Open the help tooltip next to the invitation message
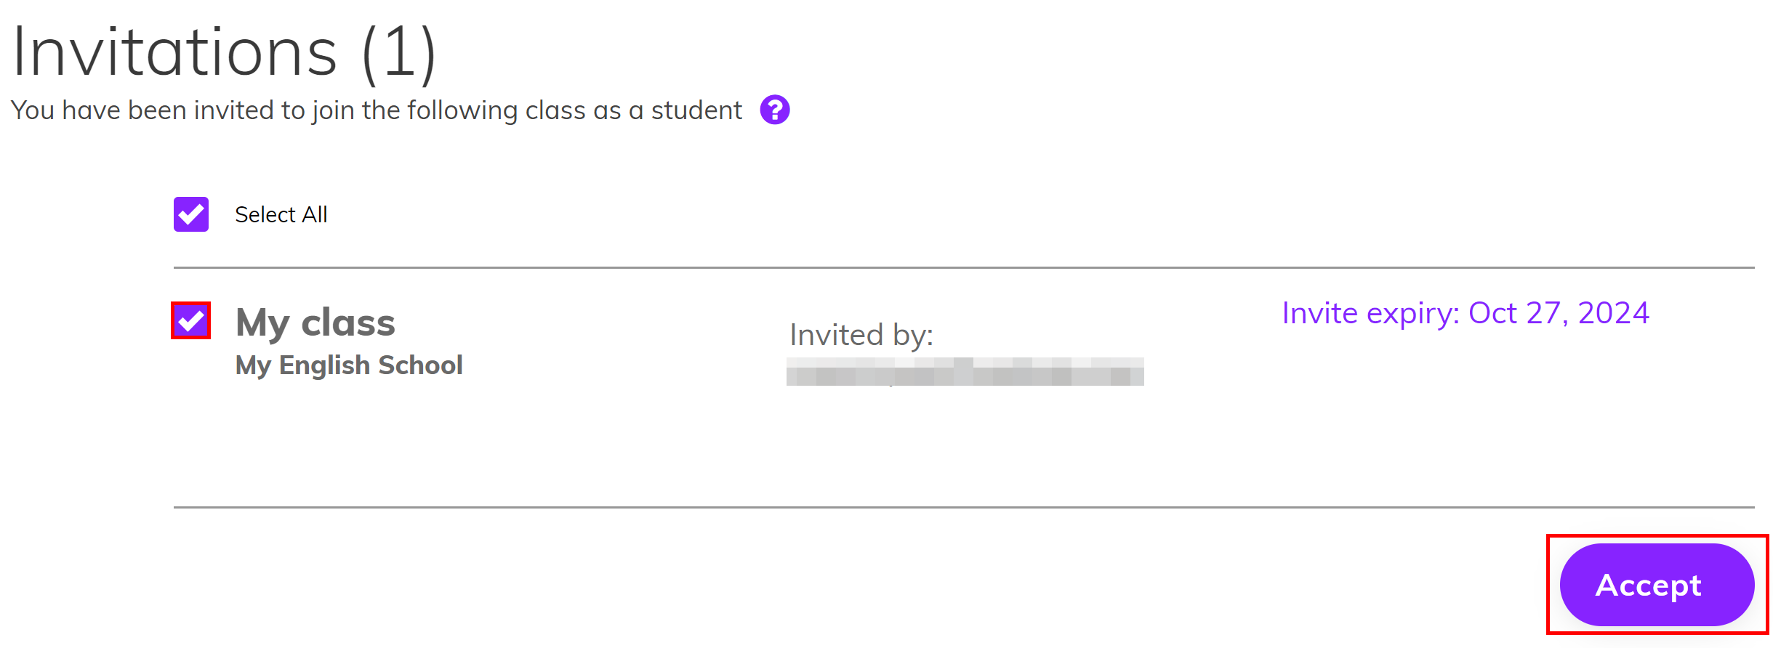Viewport: 1773px width, 648px height. (x=774, y=110)
